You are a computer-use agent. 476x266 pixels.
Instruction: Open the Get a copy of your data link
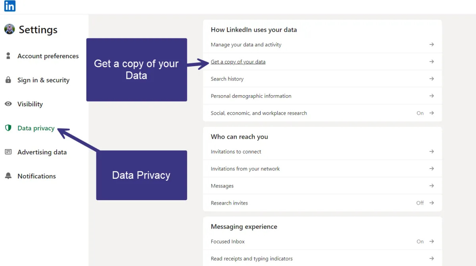pyautogui.click(x=238, y=62)
